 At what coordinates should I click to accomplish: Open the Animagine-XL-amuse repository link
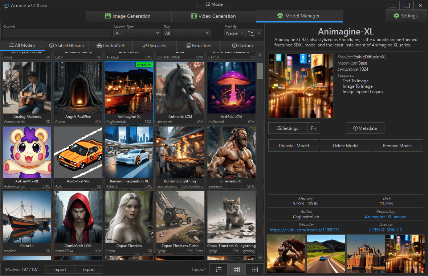(x=386, y=217)
